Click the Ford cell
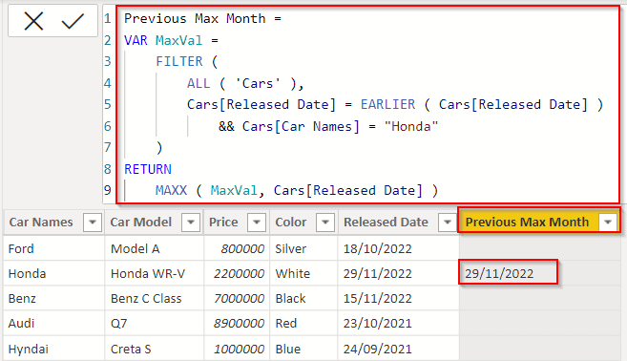This screenshot has width=627, height=361. coord(54,248)
